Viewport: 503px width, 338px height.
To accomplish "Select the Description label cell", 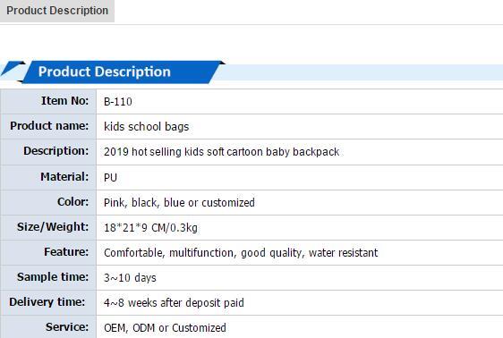I will coord(48,152).
